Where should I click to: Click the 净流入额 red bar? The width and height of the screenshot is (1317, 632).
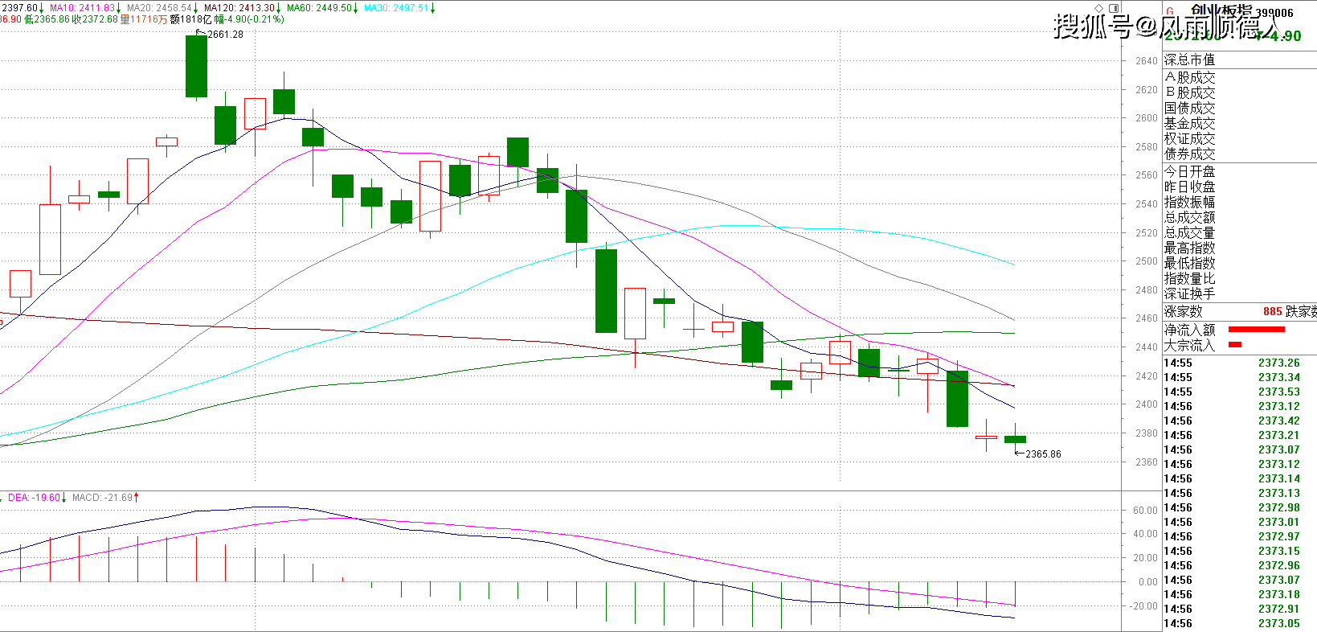[x=1257, y=329]
